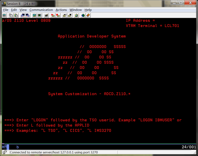Start a Receive File transfer from host
The height and width of the screenshot is (156, 198).
[x=28, y=15]
